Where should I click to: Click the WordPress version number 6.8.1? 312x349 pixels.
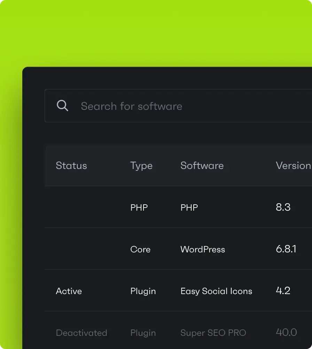coord(286,249)
